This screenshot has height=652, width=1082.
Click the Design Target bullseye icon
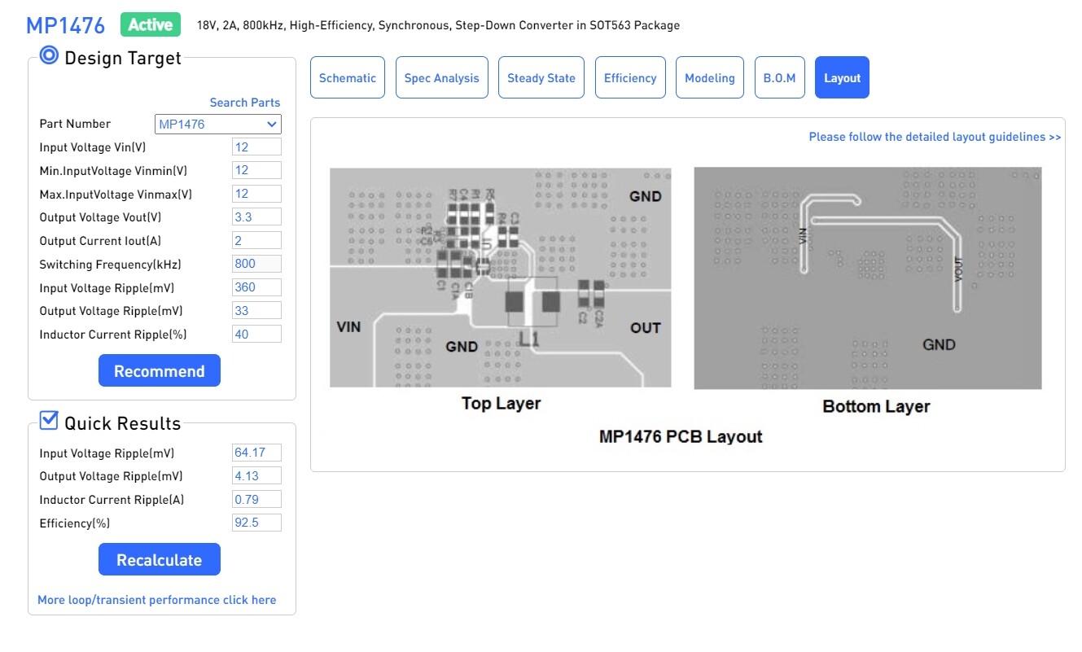point(49,55)
